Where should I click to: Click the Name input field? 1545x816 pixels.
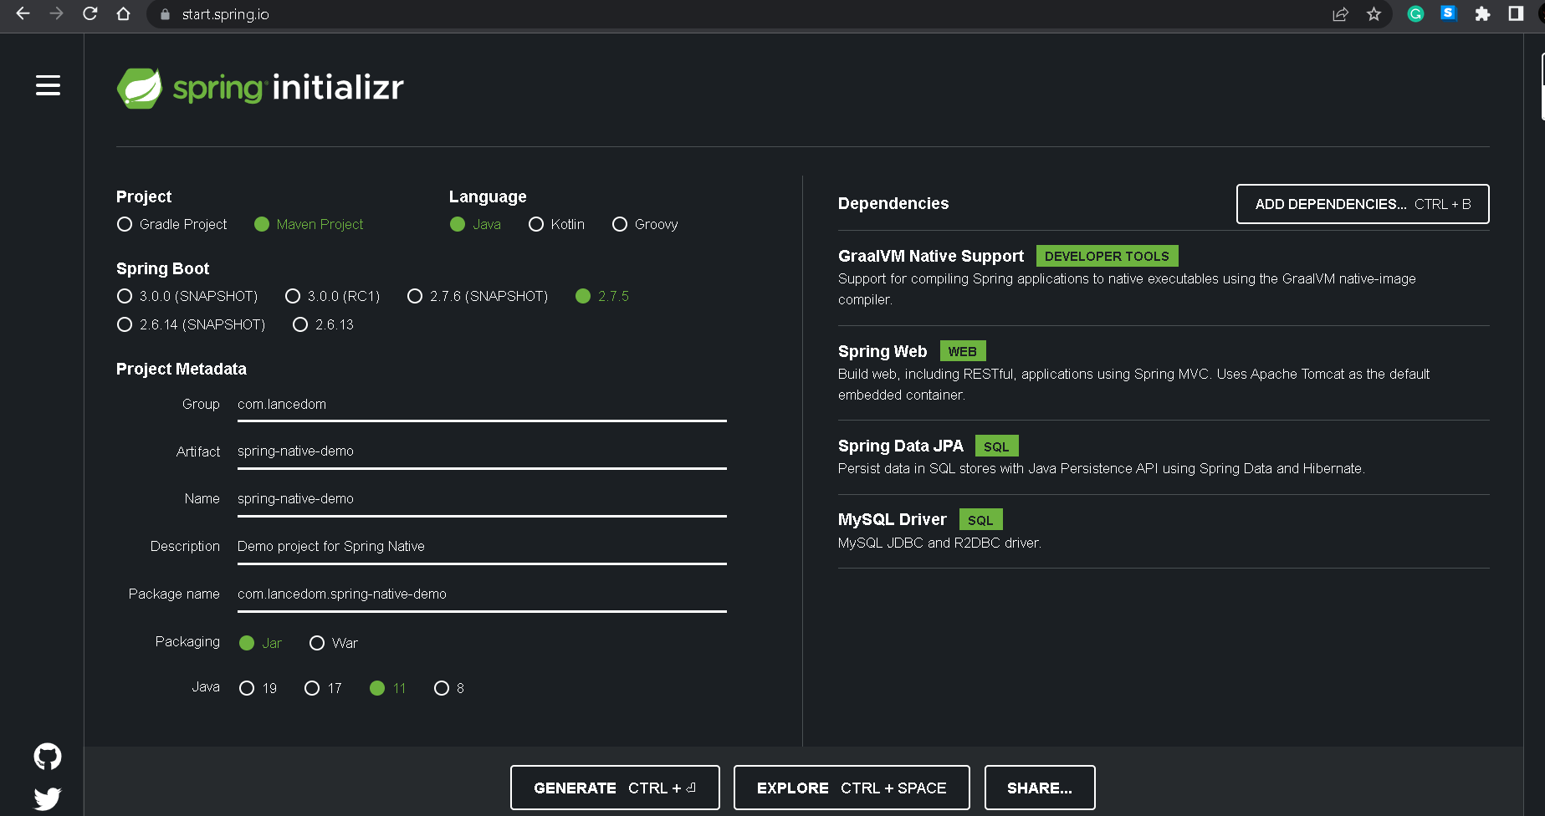click(482, 499)
